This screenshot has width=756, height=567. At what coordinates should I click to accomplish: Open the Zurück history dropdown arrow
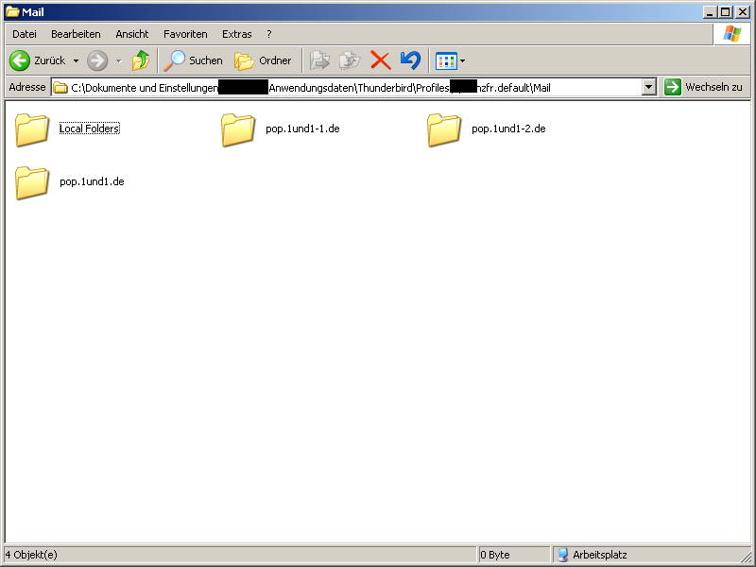coord(76,61)
